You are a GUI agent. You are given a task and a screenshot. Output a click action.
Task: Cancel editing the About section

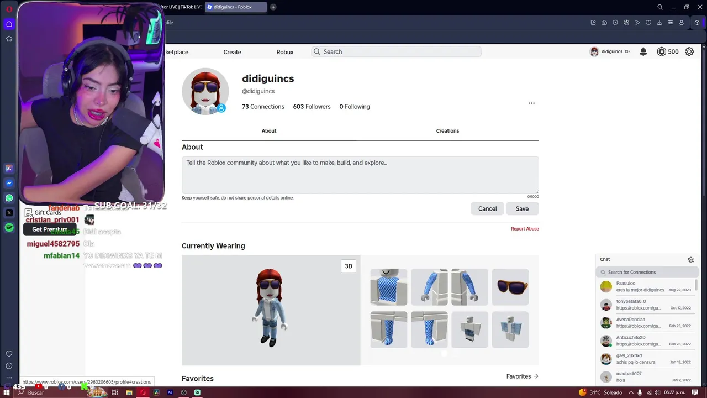[x=487, y=208]
